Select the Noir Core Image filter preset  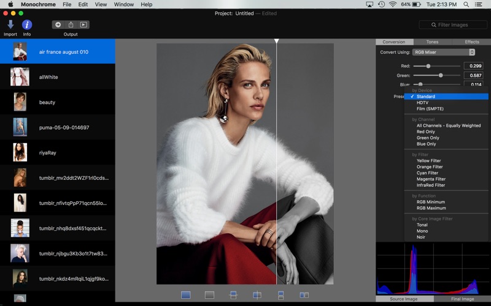421,237
